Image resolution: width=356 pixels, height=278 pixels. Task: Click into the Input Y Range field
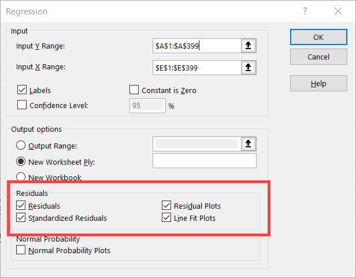pos(197,46)
